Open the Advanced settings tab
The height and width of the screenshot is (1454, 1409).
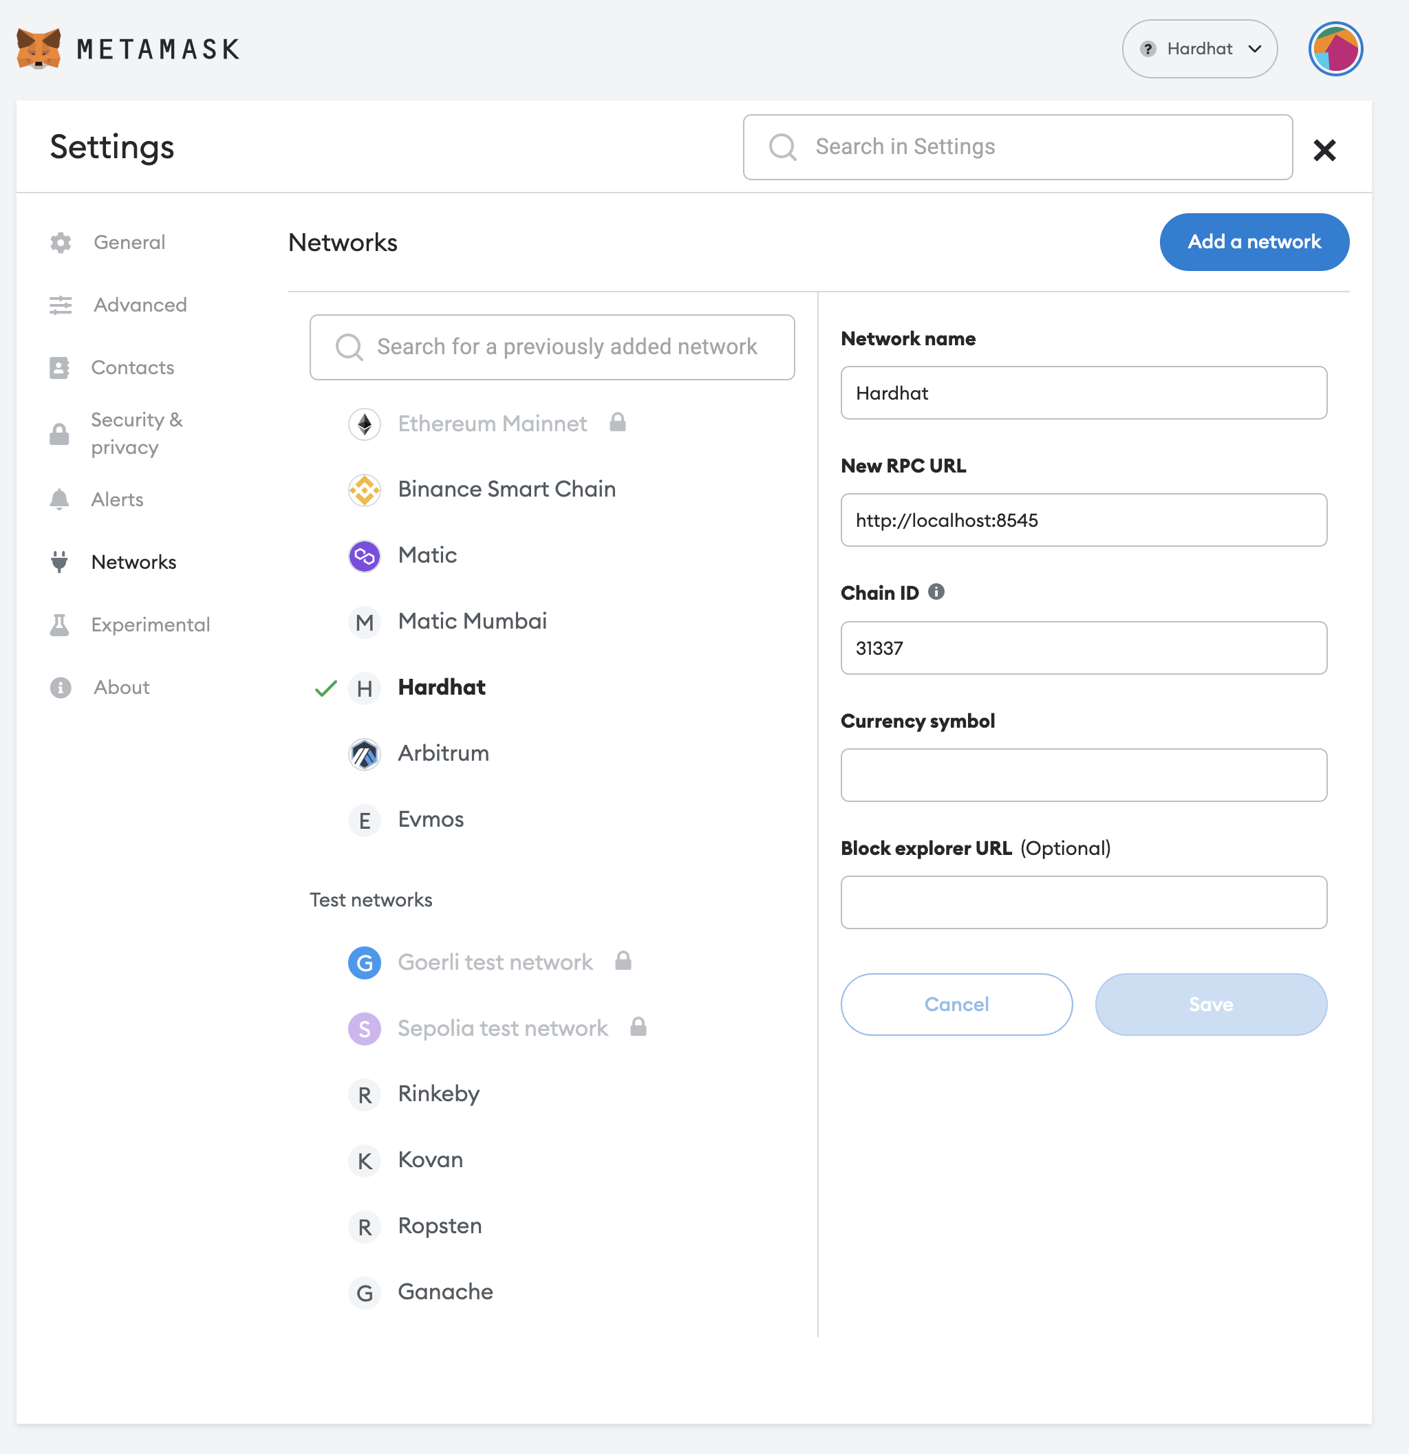140,305
